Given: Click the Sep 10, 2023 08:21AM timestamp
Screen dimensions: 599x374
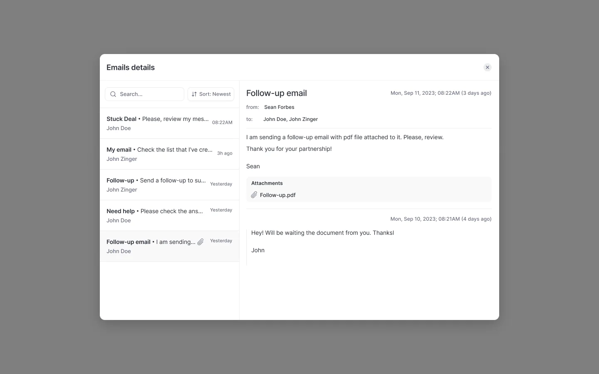Looking at the screenshot, I should click(x=441, y=219).
